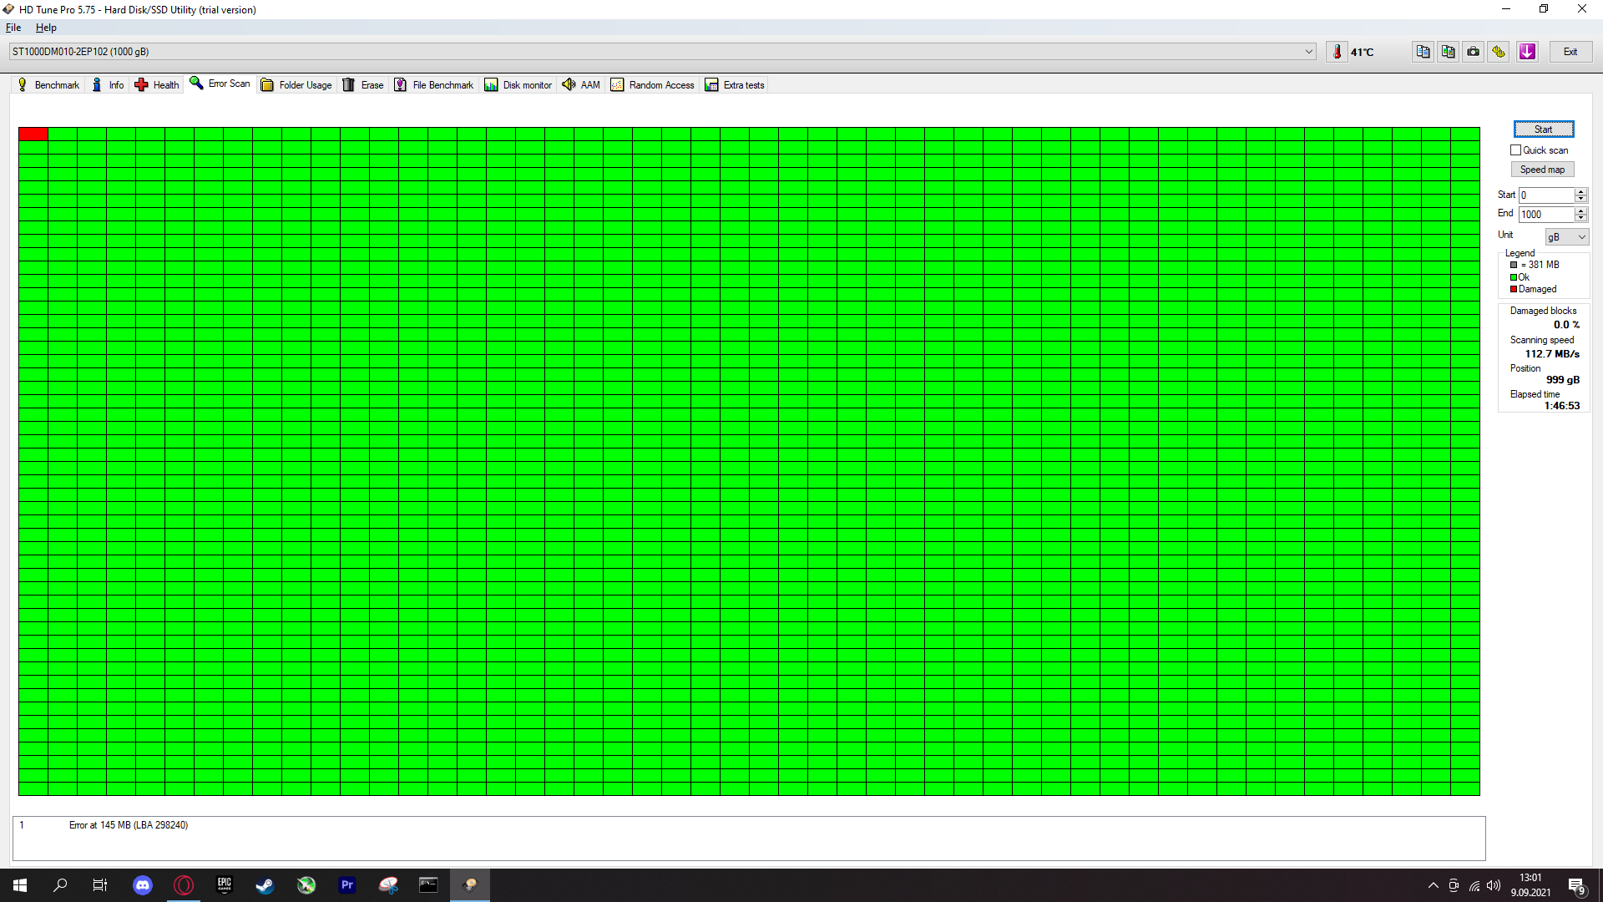Open the File menu
The height and width of the screenshot is (902, 1603).
pos(13,28)
